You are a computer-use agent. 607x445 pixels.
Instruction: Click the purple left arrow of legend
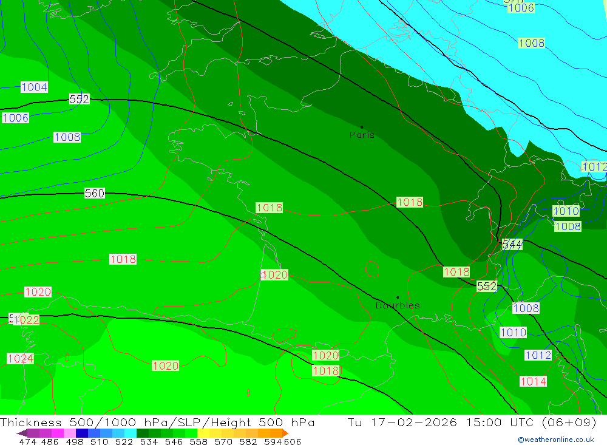(x=22, y=433)
